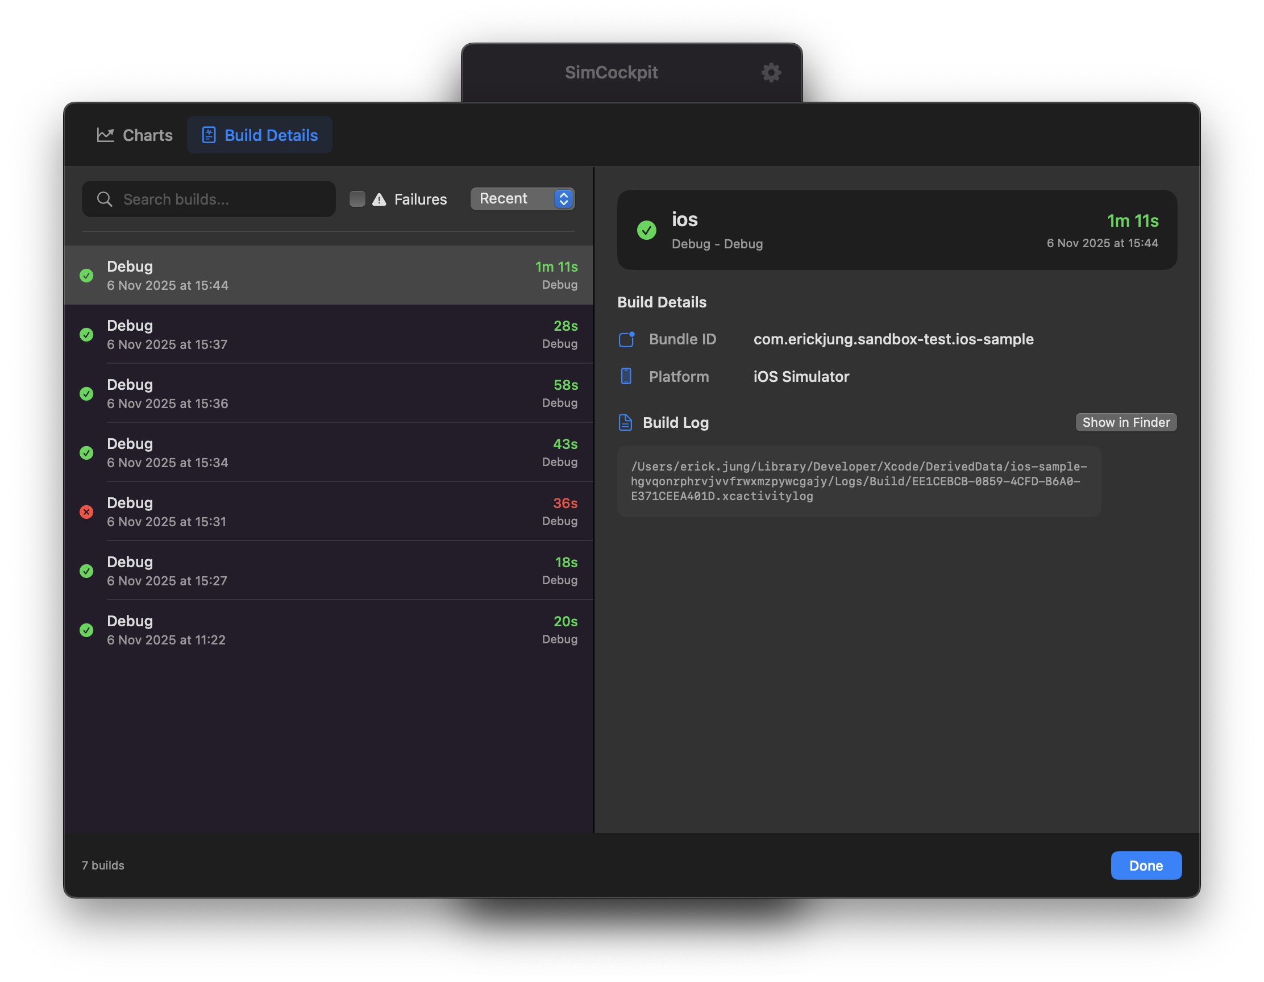Click the Recent dropdown stepper arrows
Image resolution: width=1264 pixels, height=982 pixels.
564,198
